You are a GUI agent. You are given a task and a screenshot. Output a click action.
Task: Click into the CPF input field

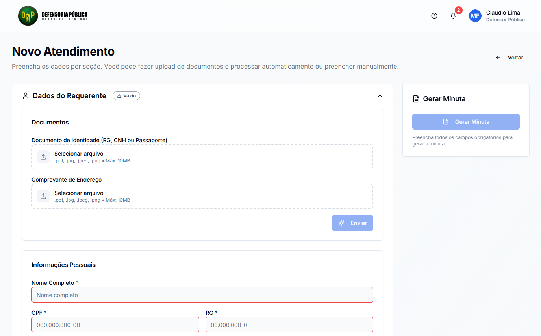tap(115, 325)
